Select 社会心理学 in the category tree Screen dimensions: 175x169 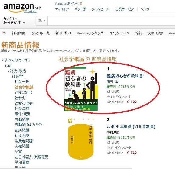click(x=23, y=103)
